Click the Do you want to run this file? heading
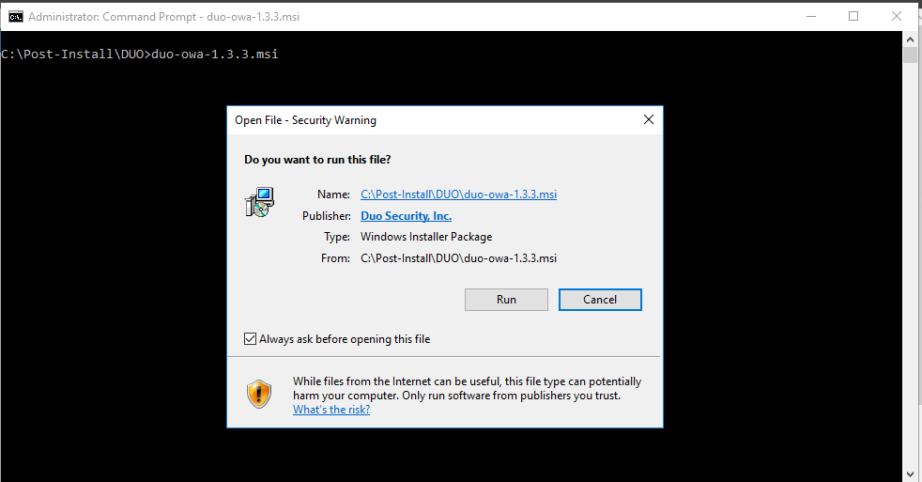The height and width of the screenshot is (482, 922). [x=317, y=160]
